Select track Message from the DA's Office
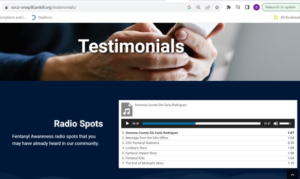The height and width of the screenshot is (179, 300). [x=208, y=138]
